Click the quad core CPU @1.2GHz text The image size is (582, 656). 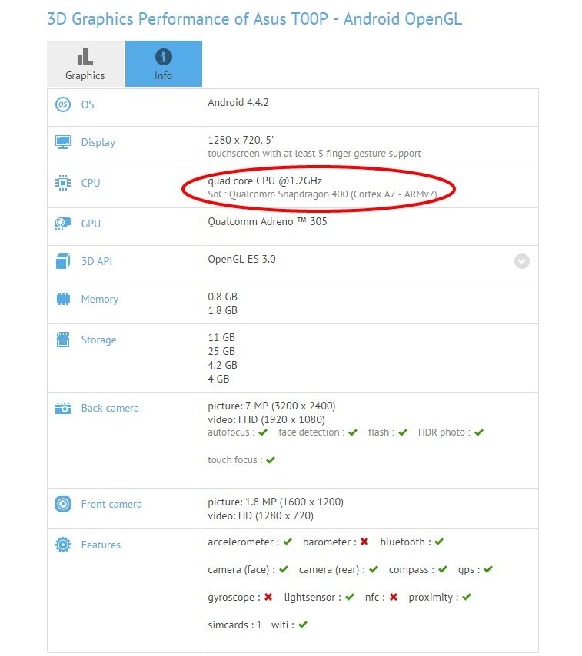click(265, 181)
